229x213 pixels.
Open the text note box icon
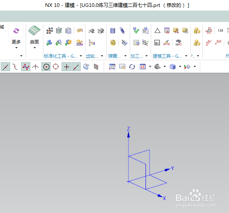tap(157, 43)
